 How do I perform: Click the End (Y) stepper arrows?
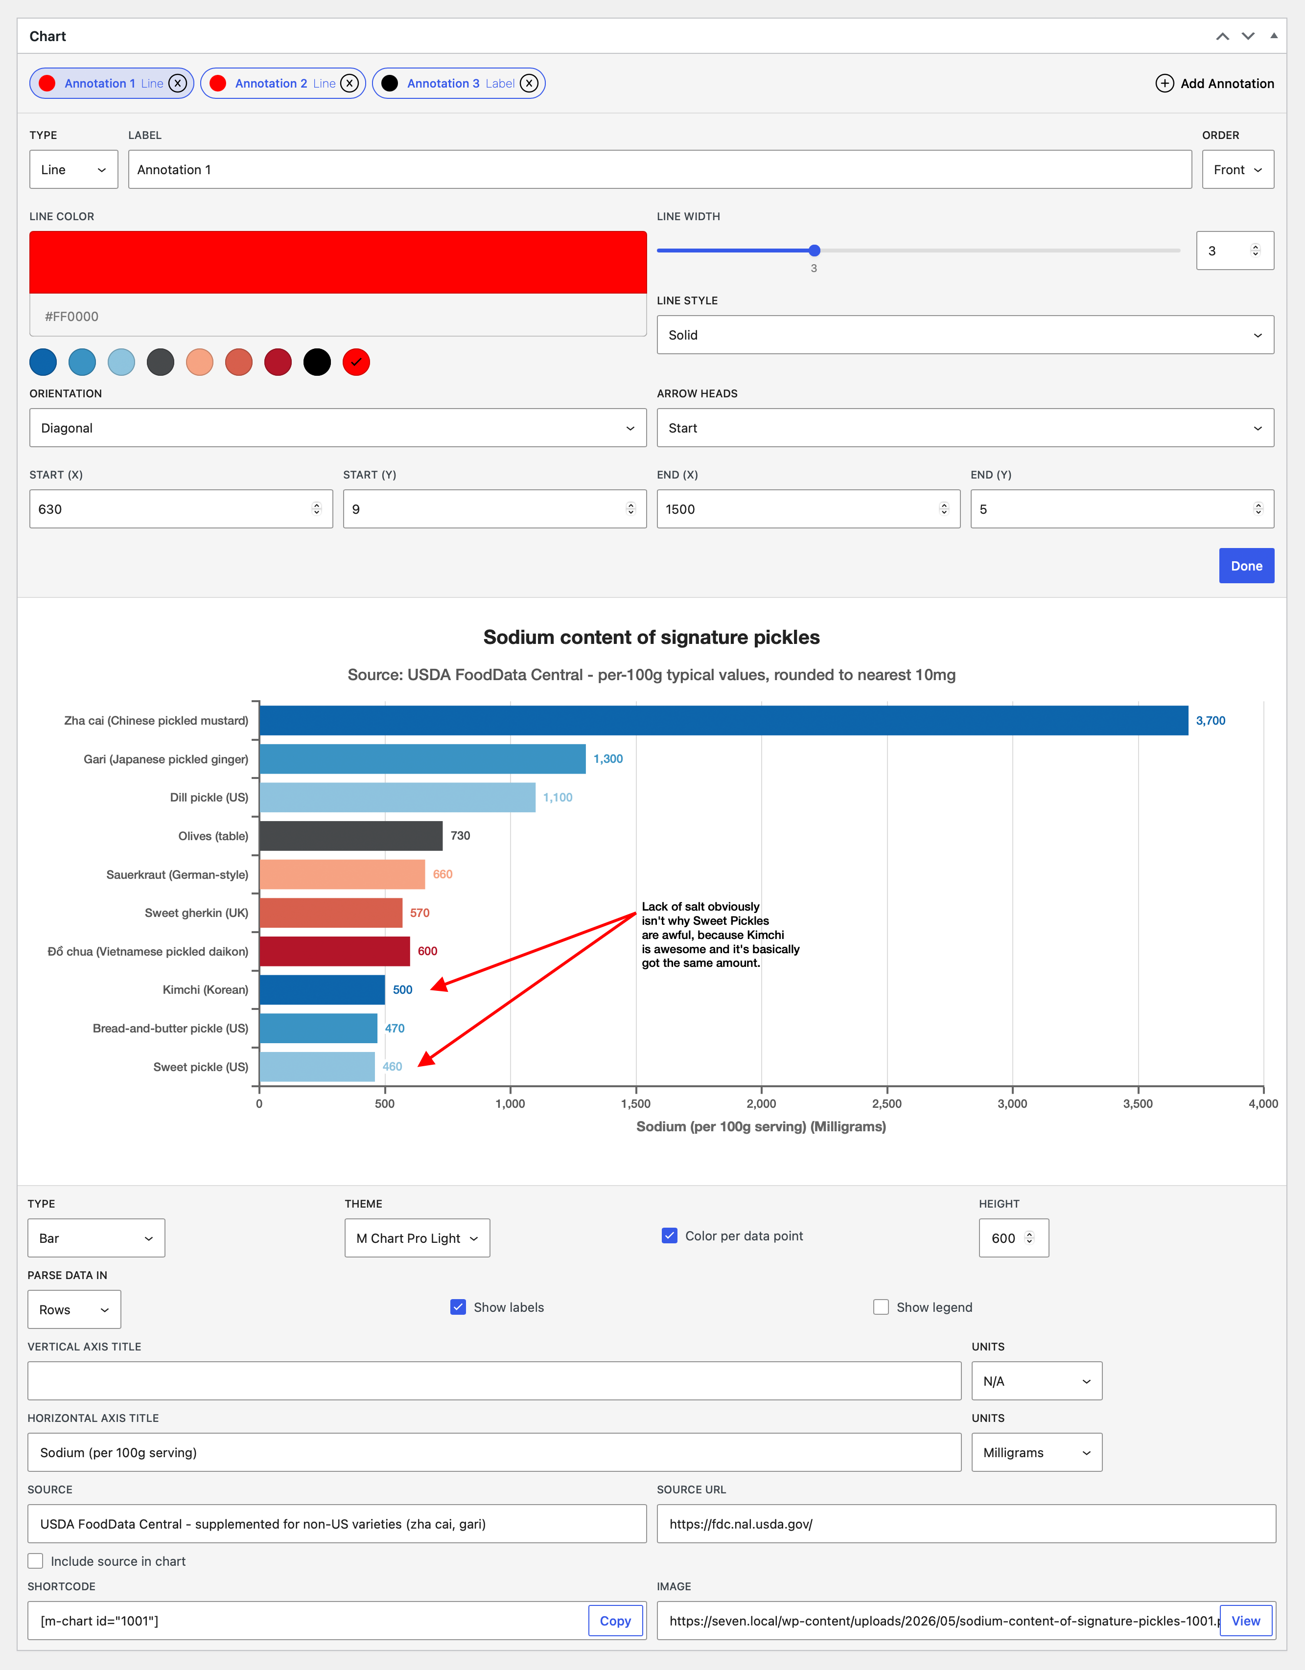(1258, 508)
